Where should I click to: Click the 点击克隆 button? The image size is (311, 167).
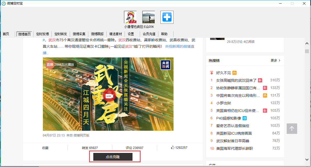click(x=113, y=157)
